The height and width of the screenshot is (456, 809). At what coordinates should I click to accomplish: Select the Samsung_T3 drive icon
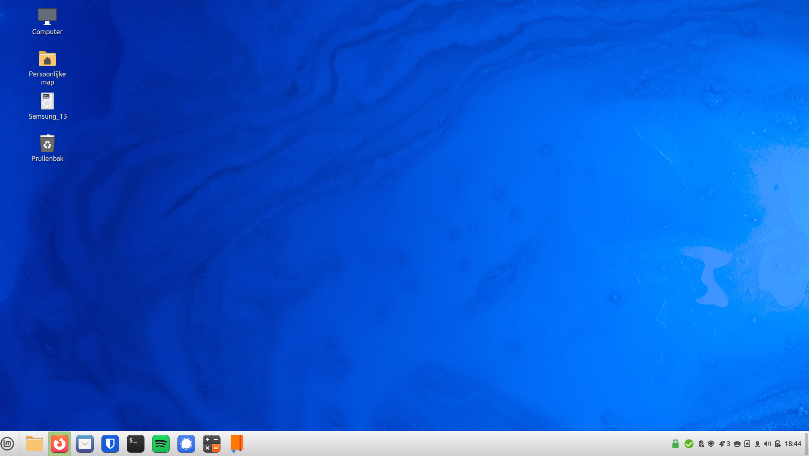point(47,106)
